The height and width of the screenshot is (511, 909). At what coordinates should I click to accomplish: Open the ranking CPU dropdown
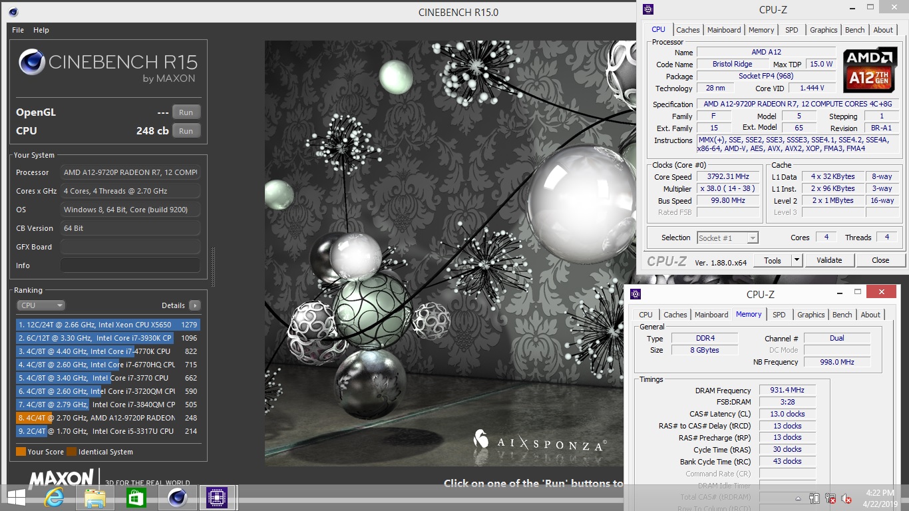click(41, 305)
